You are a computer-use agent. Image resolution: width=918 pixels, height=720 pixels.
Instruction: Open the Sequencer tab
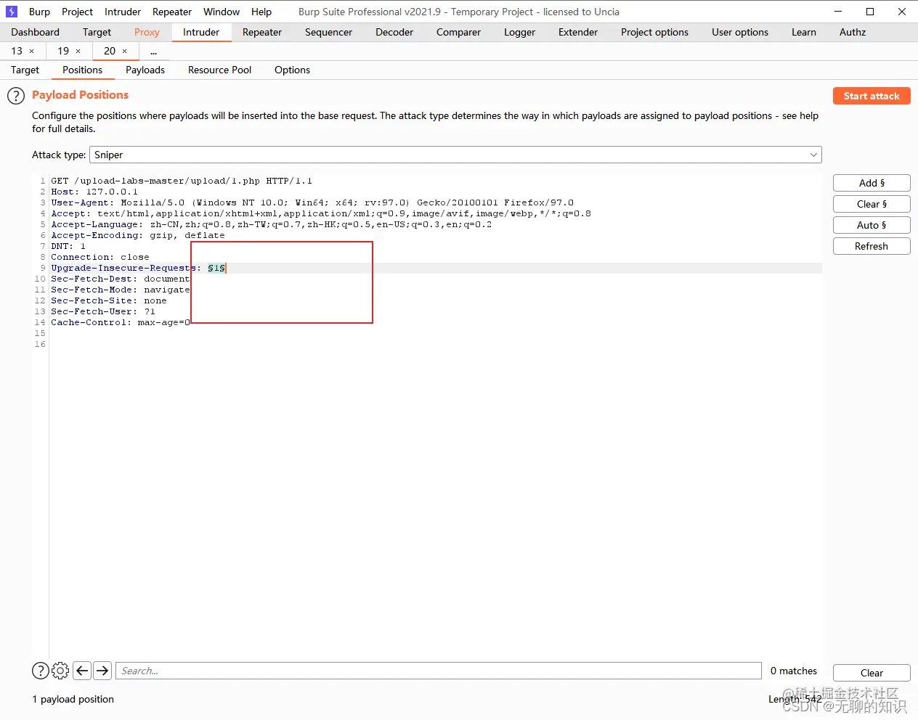[328, 32]
